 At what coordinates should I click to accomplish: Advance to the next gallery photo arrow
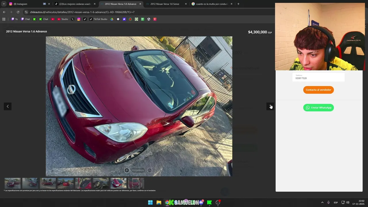click(270, 106)
